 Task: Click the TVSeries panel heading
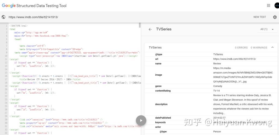click(x=164, y=29)
